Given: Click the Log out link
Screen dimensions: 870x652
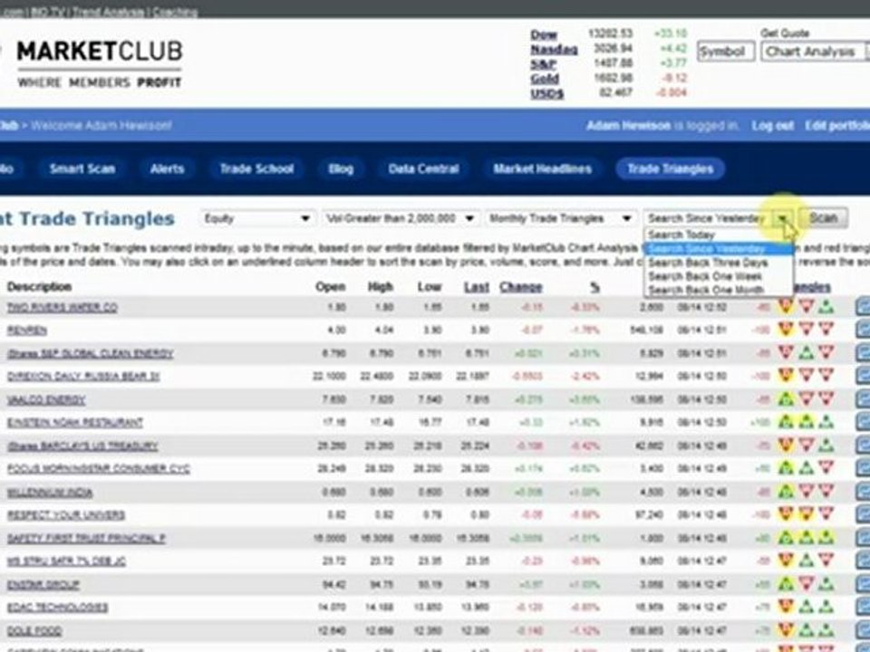Looking at the screenshot, I should pos(772,126).
